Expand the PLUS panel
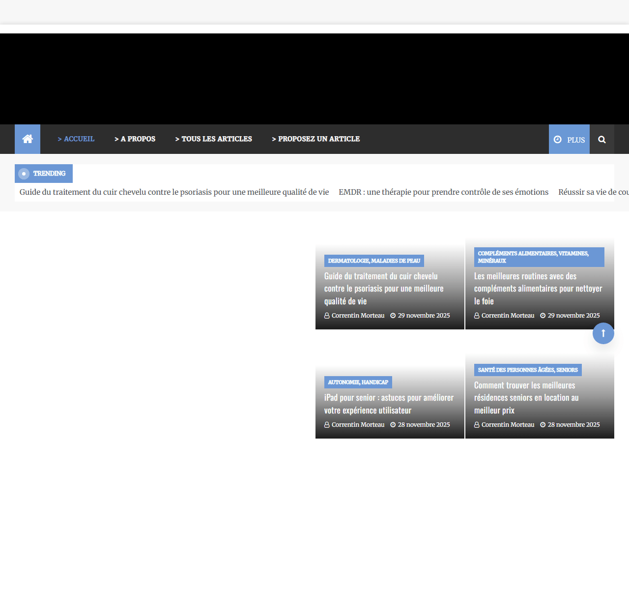This screenshot has height=590, width=629. click(x=575, y=140)
